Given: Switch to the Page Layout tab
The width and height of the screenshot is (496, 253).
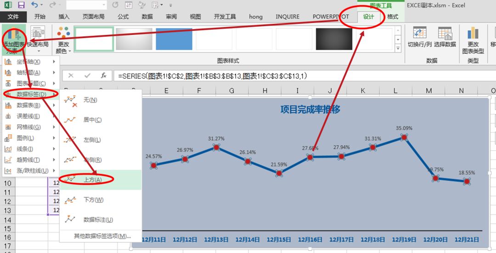Looking at the screenshot, I should pyautogui.click(x=93, y=17).
